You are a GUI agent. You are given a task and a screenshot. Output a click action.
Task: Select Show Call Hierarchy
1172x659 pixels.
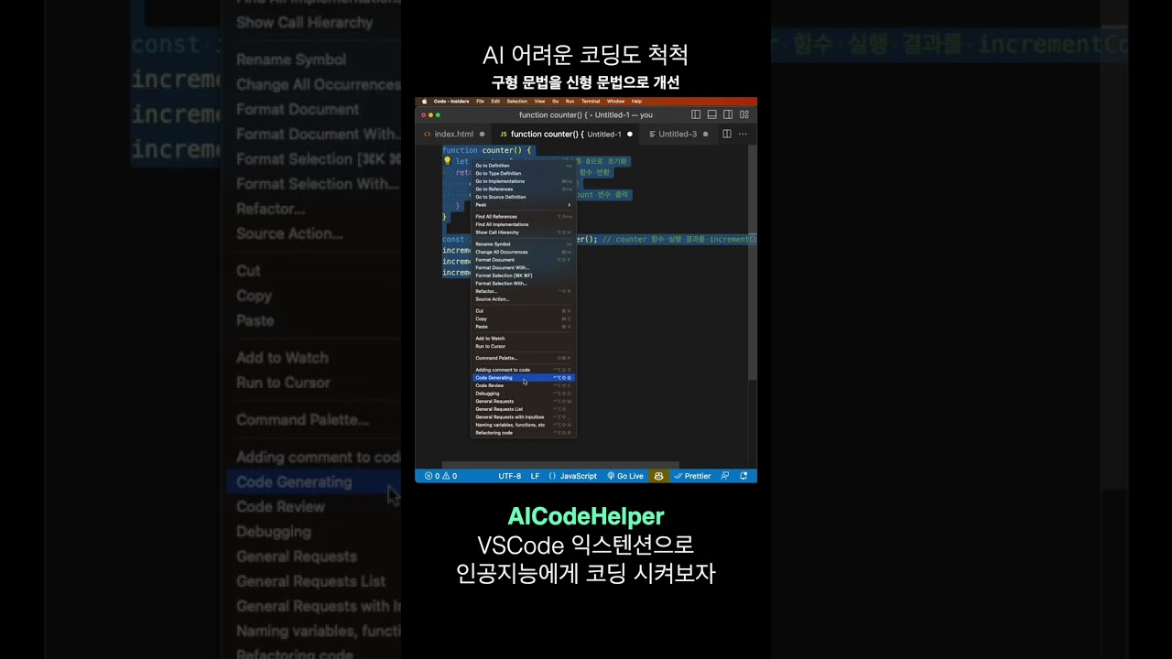pos(523,232)
